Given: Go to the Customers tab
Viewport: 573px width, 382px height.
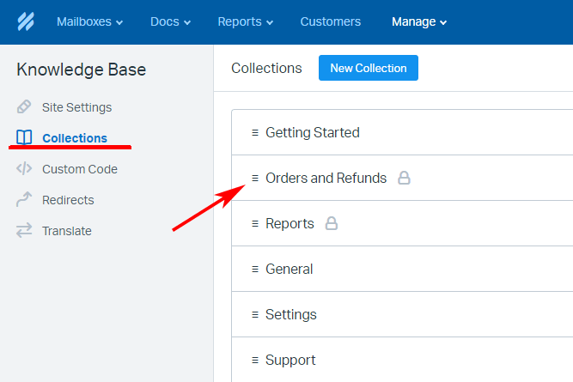Looking at the screenshot, I should (331, 21).
